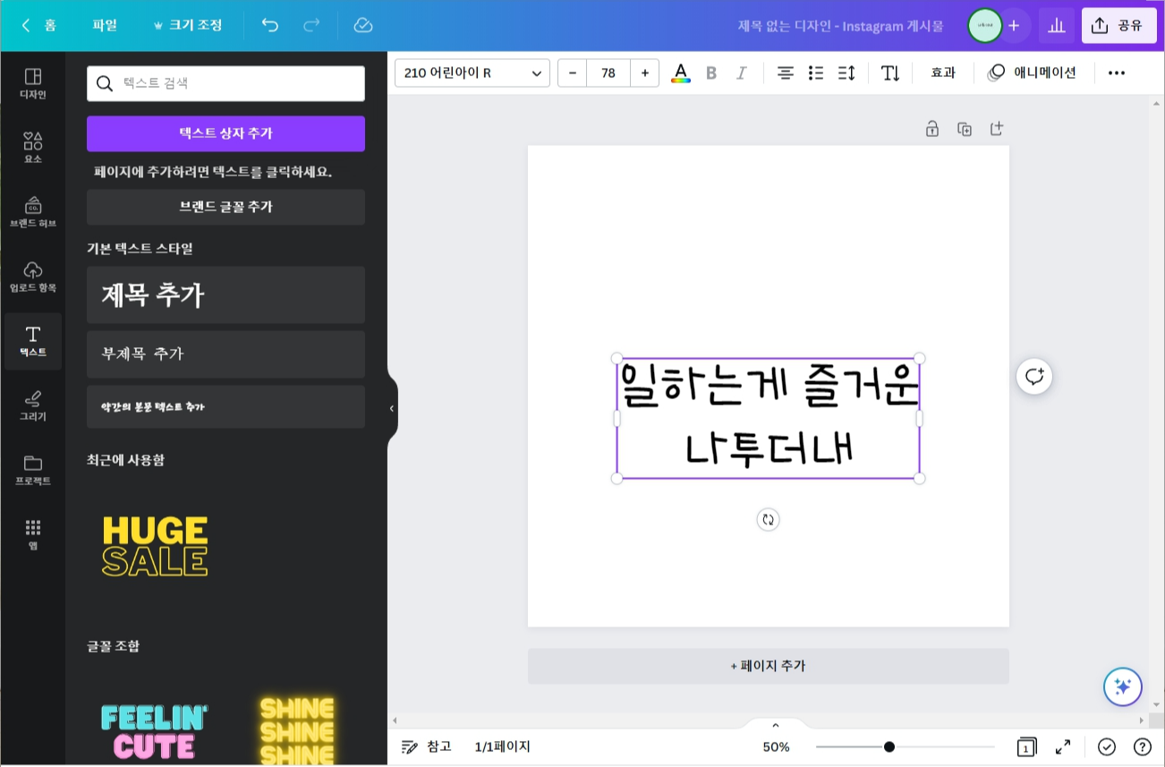This screenshot has height=767, width=1165.
Task: Open the 브랜드 허브 tab
Action: click(x=33, y=212)
